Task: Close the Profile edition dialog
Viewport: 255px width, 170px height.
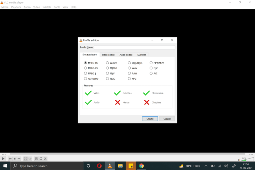Action: (x=172, y=40)
